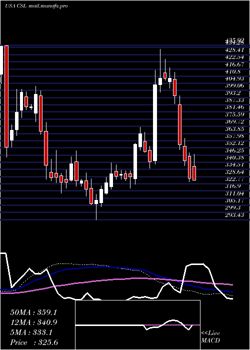Click the pink moving average line

click(x=134, y=278)
